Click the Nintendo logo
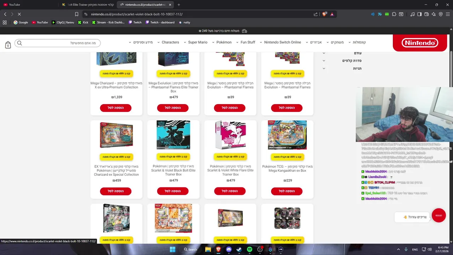This screenshot has width=453, height=255. coord(420,43)
